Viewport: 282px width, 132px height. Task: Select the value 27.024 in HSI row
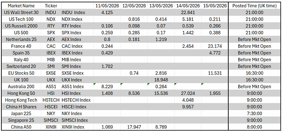coord(188,93)
